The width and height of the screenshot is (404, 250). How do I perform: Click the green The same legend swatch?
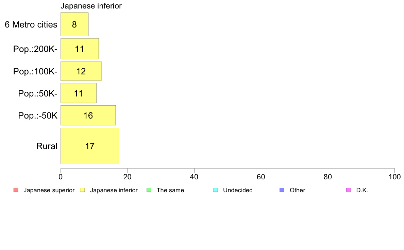pos(149,190)
